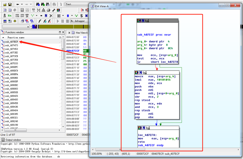Click the green En toolbar icon
The height and width of the screenshot is (159, 243).
tap(10, 16)
